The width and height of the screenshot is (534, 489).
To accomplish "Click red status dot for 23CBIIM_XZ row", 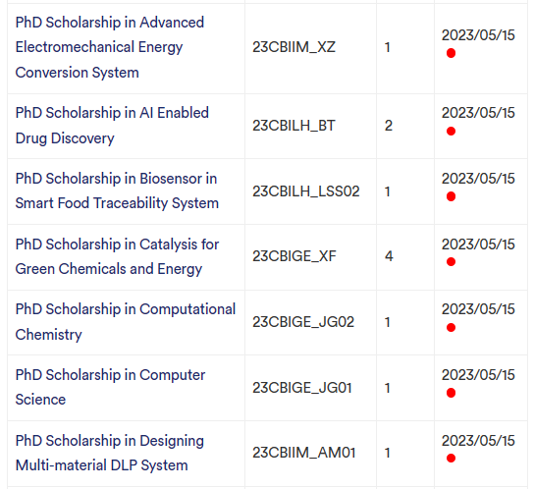I will point(451,53).
